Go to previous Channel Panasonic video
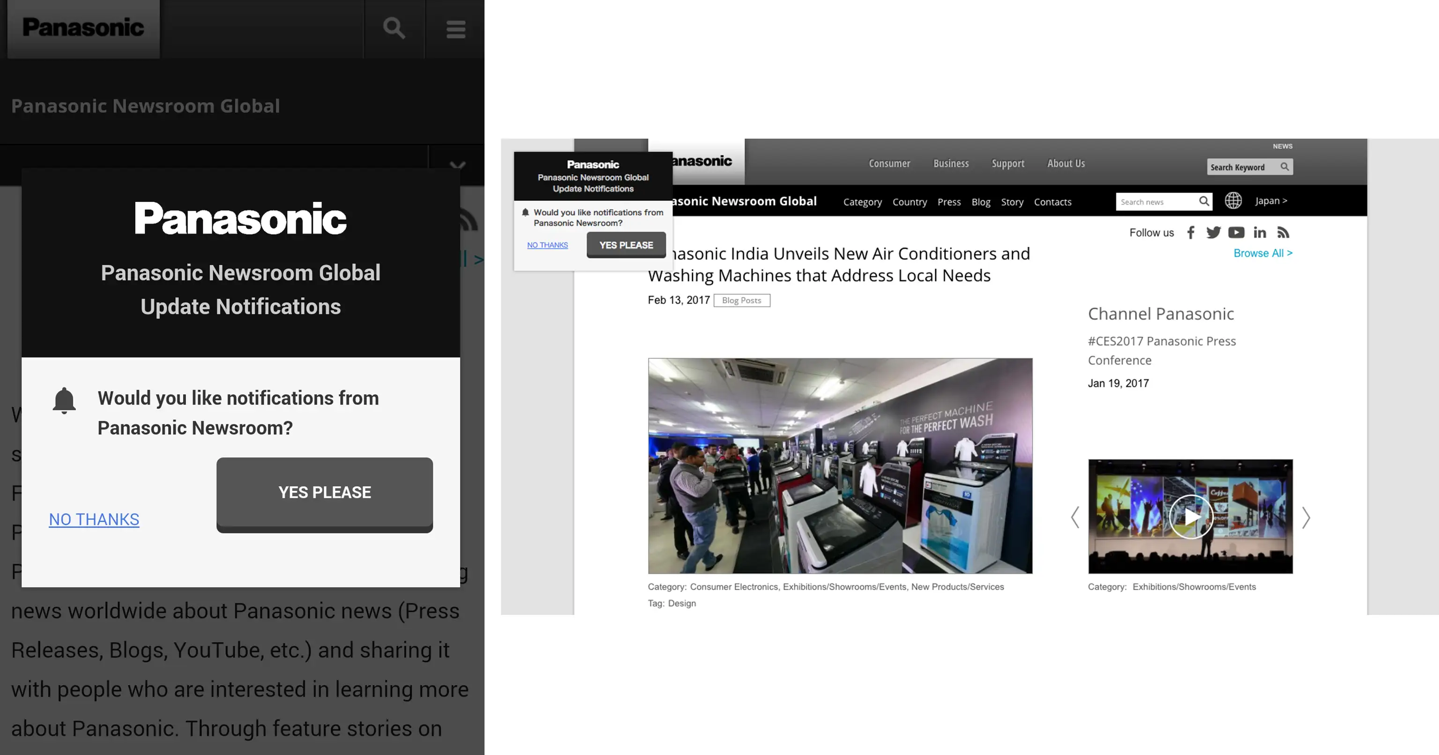The height and width of the screenshot is (755, 1439). 1075,517
